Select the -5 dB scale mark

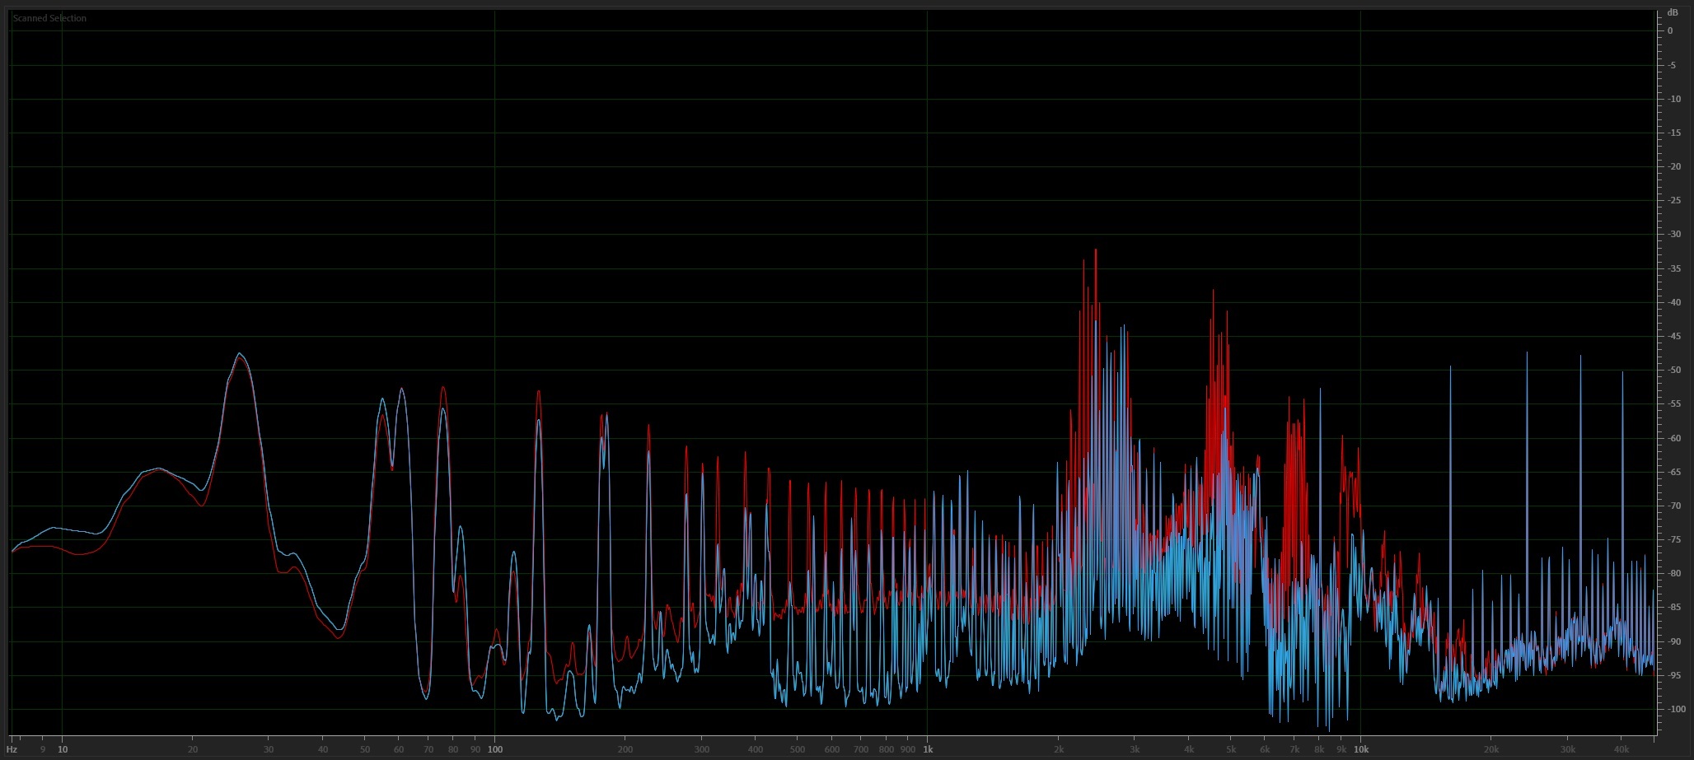(x=1672, y=65)
